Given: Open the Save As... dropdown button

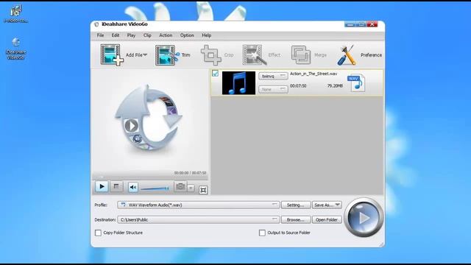Looking at the screenshot, I should click(x=327, y=205).
